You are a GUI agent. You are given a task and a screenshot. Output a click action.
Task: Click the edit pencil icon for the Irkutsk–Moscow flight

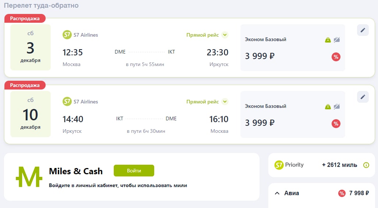tap(363, 97)
